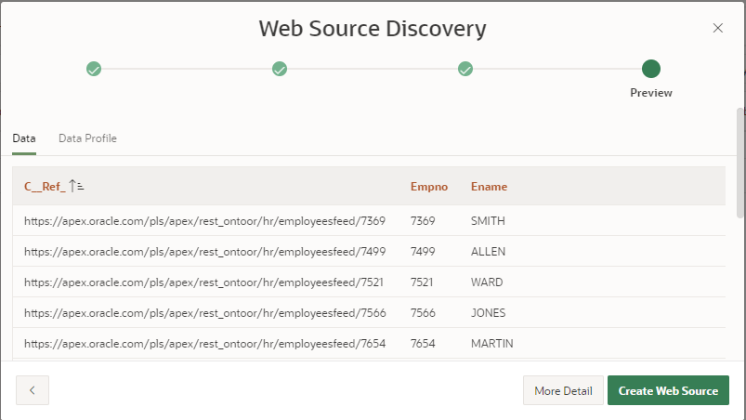Switch to the Data Profile tab

[87, 138]
